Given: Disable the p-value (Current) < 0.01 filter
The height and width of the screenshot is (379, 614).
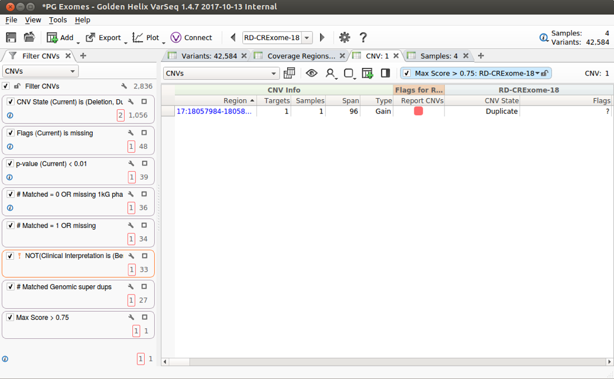Looking at the screenshot, I should 10,164.
